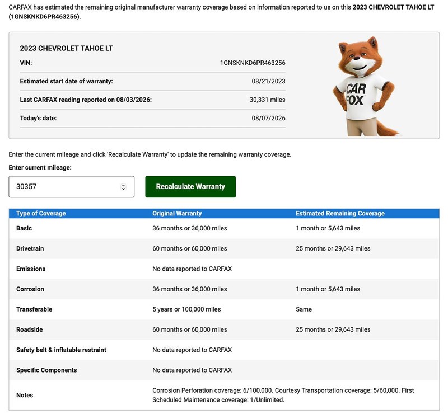Click the Recalculate Warranty button
The image size is (448, 419).
(x=190, y=187)
